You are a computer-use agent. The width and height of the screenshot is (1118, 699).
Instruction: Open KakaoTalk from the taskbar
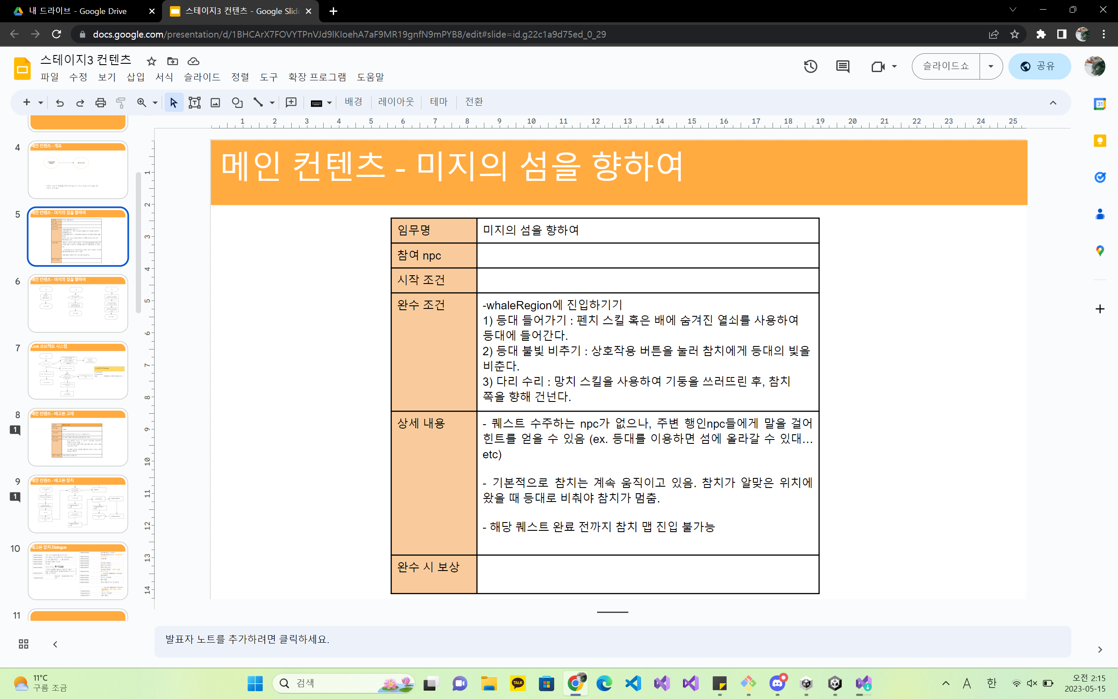tap(518, 683)
